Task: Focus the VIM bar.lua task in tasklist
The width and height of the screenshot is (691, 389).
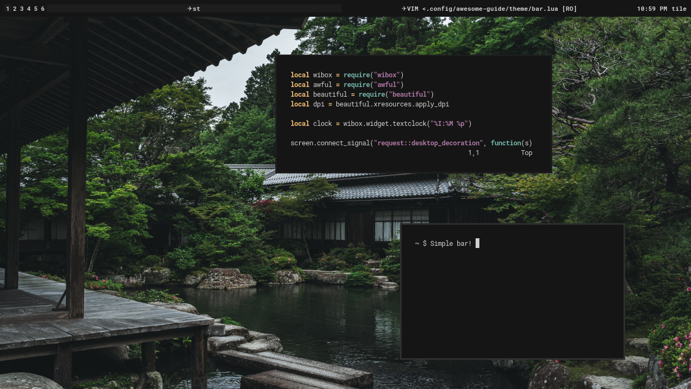Action: [x=492, y=9]
